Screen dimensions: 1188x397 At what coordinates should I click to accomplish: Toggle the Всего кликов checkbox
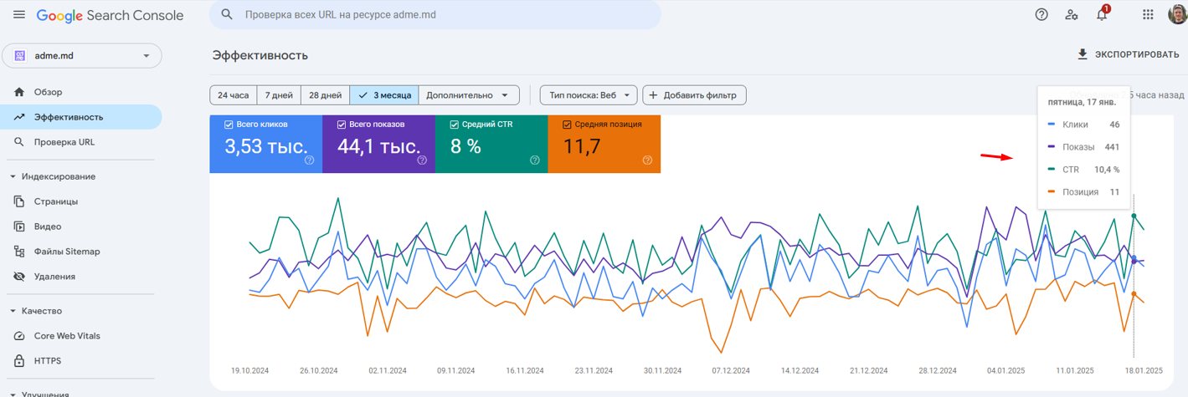pos(229,125)
